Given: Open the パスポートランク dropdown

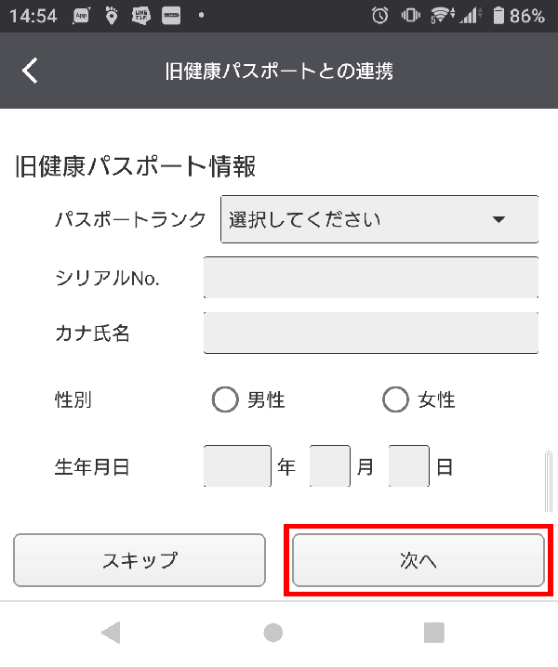Looking at the screenshot, I should (379, 219).
